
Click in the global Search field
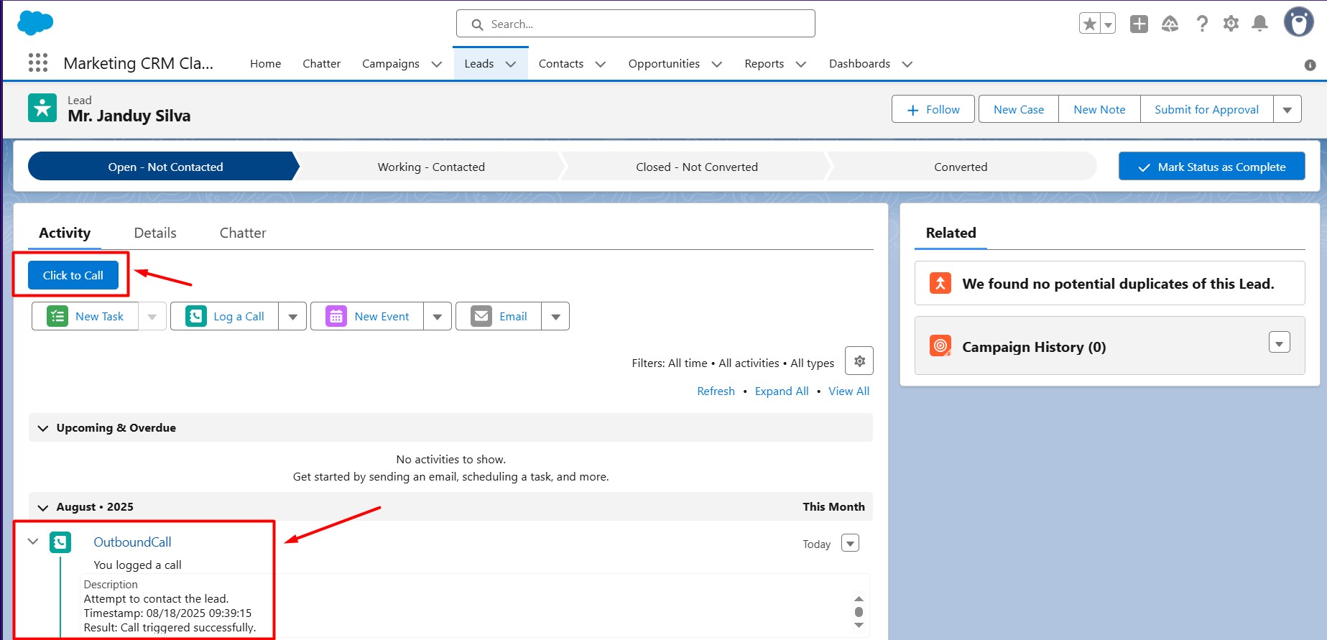[636, 24]
